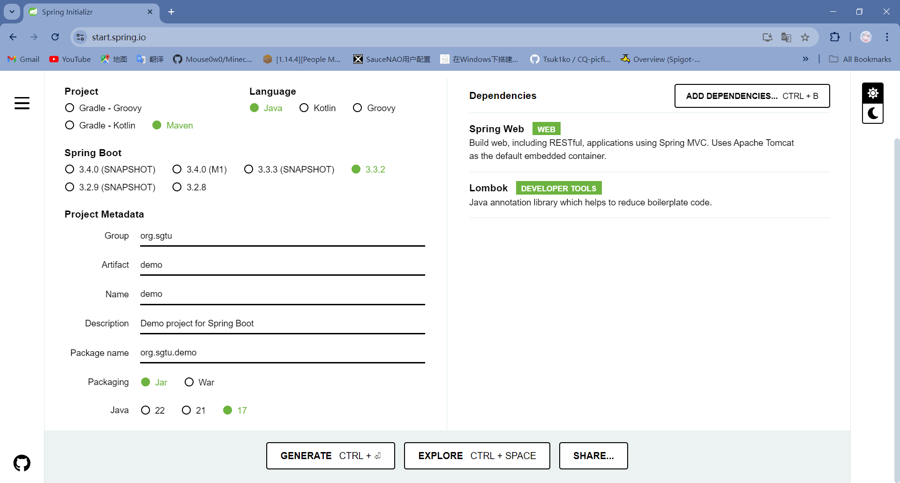Select Gradle - Kotlin project type
Image resolution: width=900 pixels, height=483 pixels.
(x=100, y=125)
